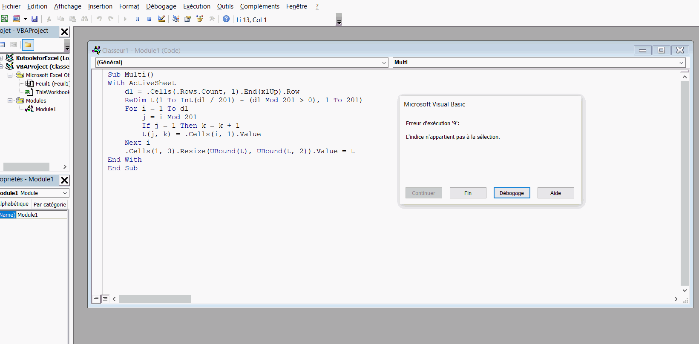Open the Exécution menu
The width and height of the screenshot is (699, 344).
pyautogui.click(x=196, y=6)
